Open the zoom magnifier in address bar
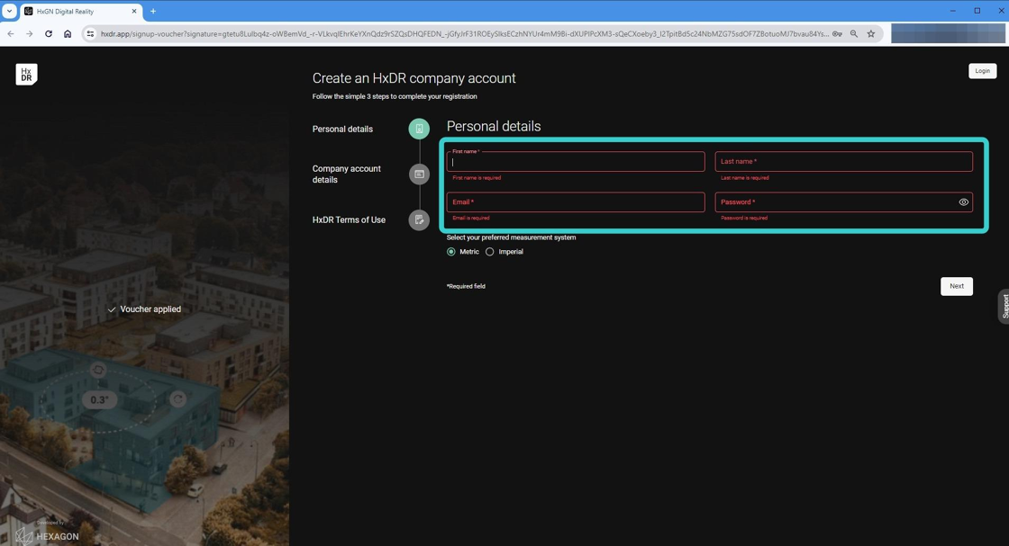1009x546 pixels. coord(854,33)
